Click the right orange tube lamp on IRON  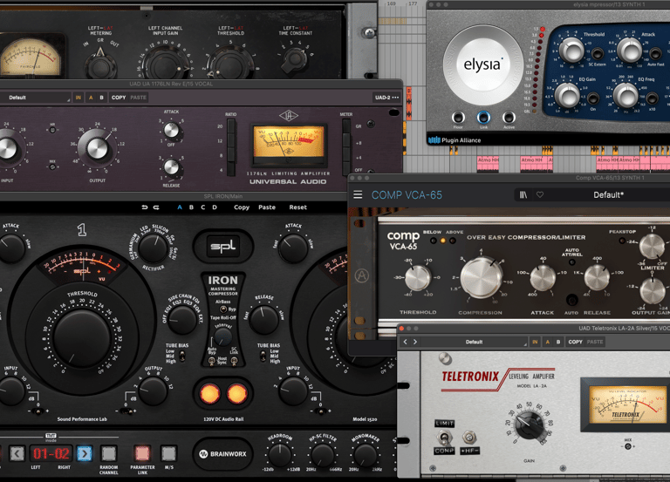237,393
